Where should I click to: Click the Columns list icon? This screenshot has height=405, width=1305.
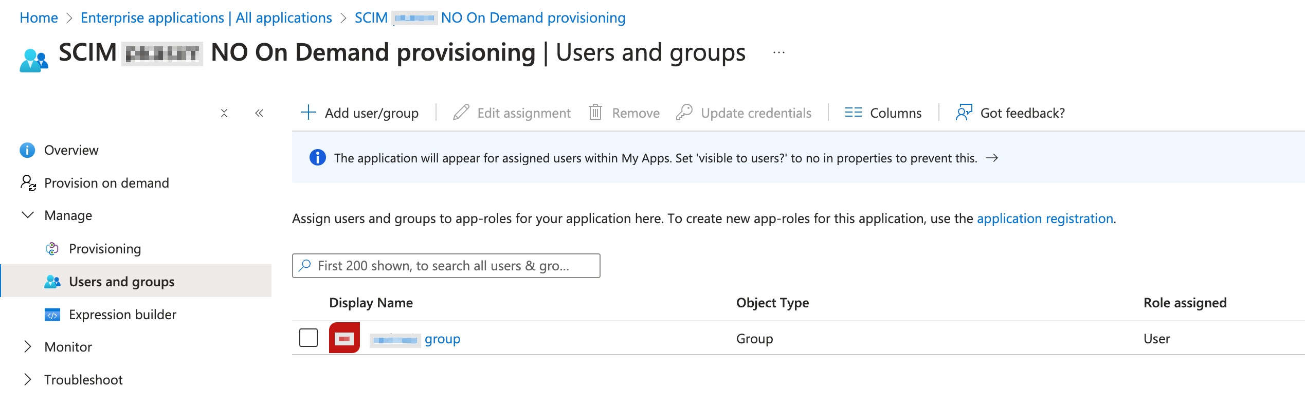[854, 112]
